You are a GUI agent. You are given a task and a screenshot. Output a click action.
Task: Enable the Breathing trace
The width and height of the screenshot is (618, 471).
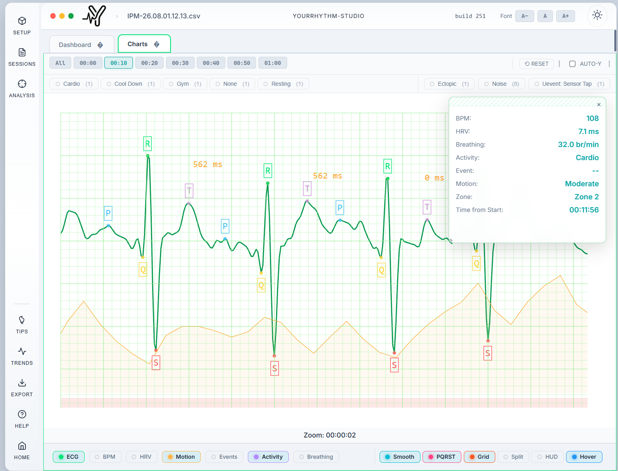(x=316, y=457)
